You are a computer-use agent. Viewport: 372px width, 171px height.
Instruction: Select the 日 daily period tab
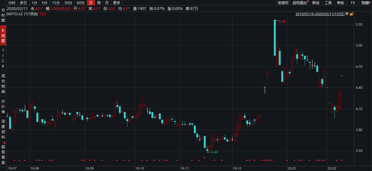pos(91,3)
